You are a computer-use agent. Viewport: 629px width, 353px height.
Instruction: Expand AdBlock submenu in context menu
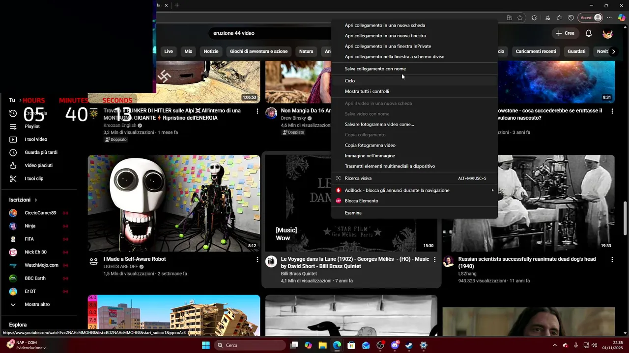pyautogui.click(x=492, y=190)
